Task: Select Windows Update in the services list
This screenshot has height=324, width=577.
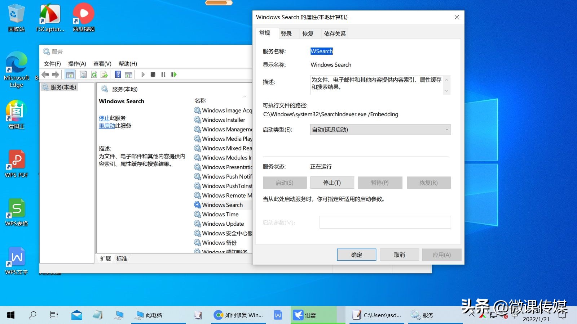Action: pos(223,224)
